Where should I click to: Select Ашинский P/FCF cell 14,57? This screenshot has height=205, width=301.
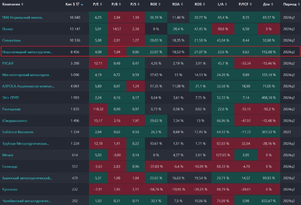246,178
